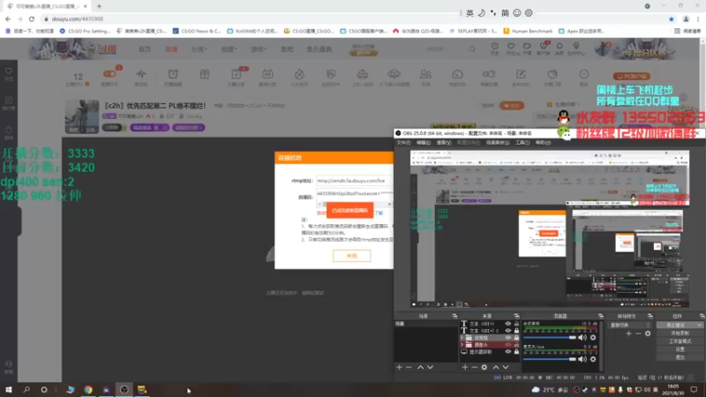Remove scene transition with minus icon in OBS
Image resolution: width=706 pixels, height=397 pixels.
coord(638,333)
